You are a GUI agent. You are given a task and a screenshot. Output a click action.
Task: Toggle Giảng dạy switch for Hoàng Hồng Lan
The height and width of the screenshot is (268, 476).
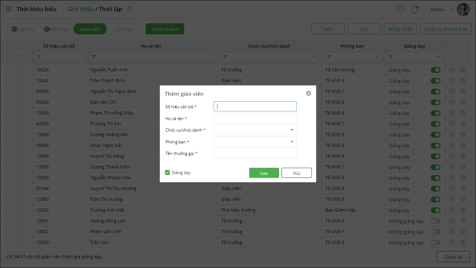(x=435, y=221)
